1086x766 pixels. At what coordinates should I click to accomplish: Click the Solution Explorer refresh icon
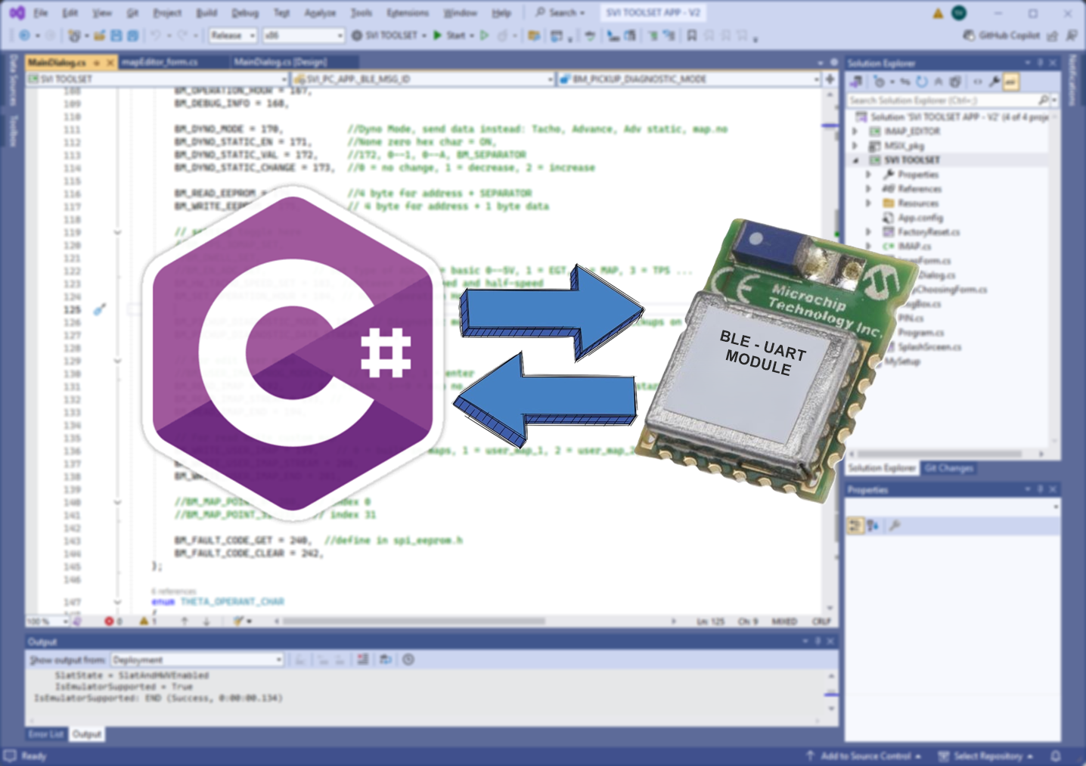coord(921,82)
